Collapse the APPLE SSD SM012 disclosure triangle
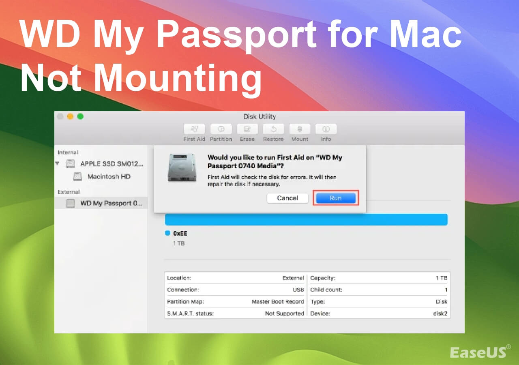519x365 pixels. click(57, 163)
